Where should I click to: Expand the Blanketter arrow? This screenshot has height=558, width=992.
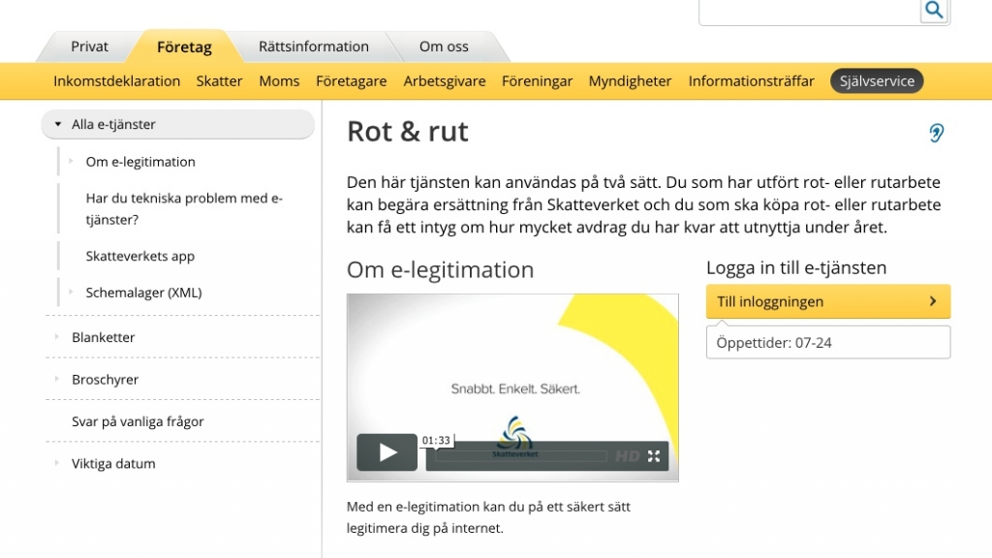[57, 336]
